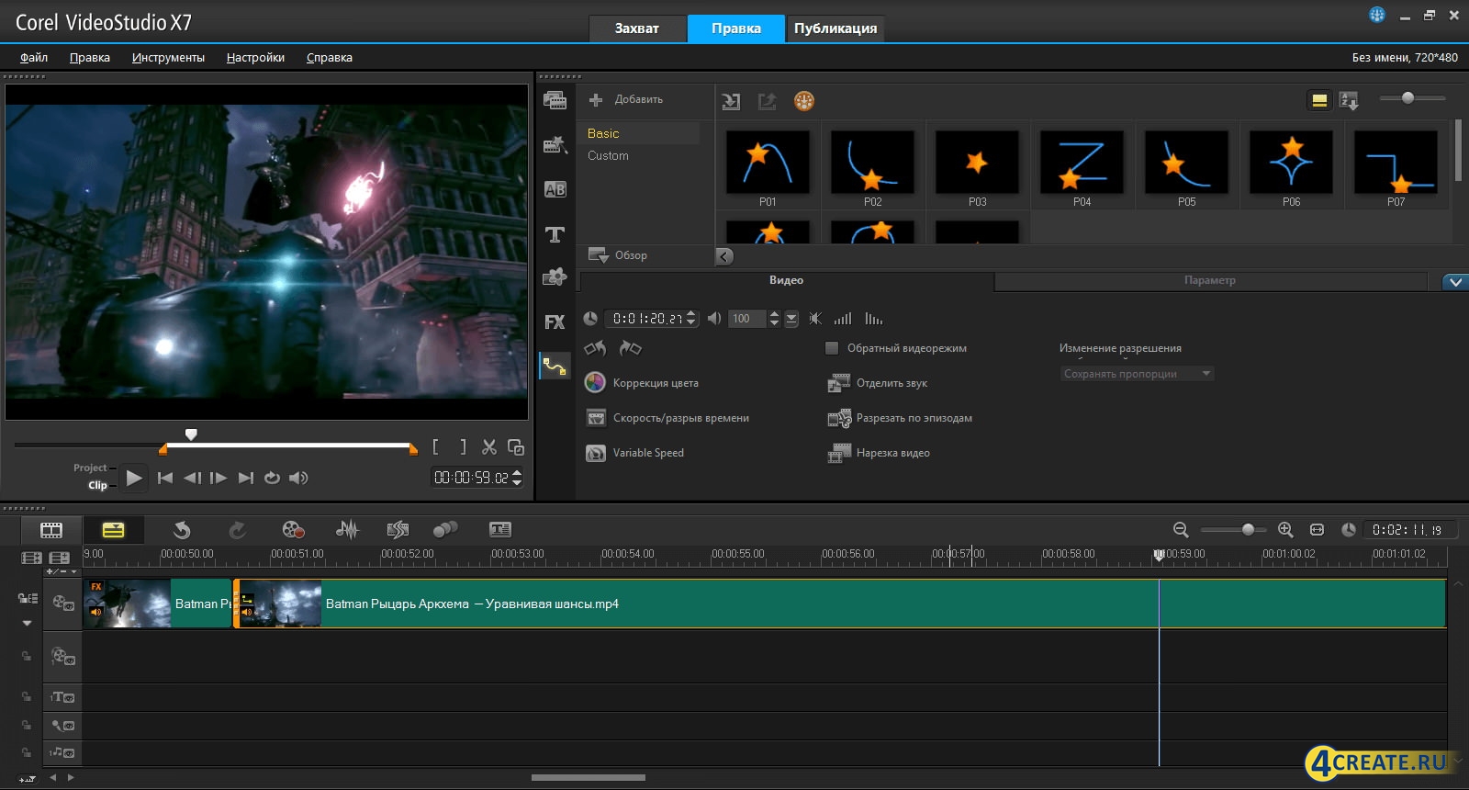Click the preview timecode stepper arrows

point(517,478)
